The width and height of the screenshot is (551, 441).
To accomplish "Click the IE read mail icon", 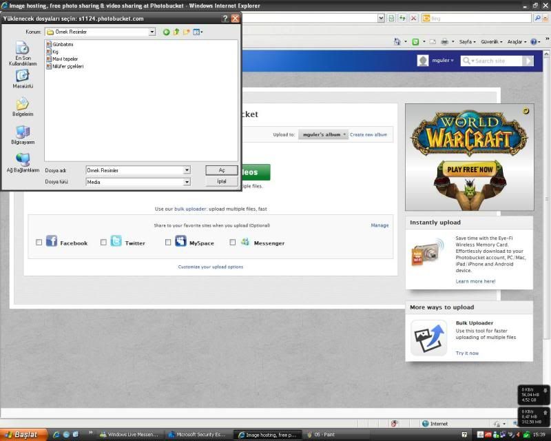I will [x=433, y=42].
